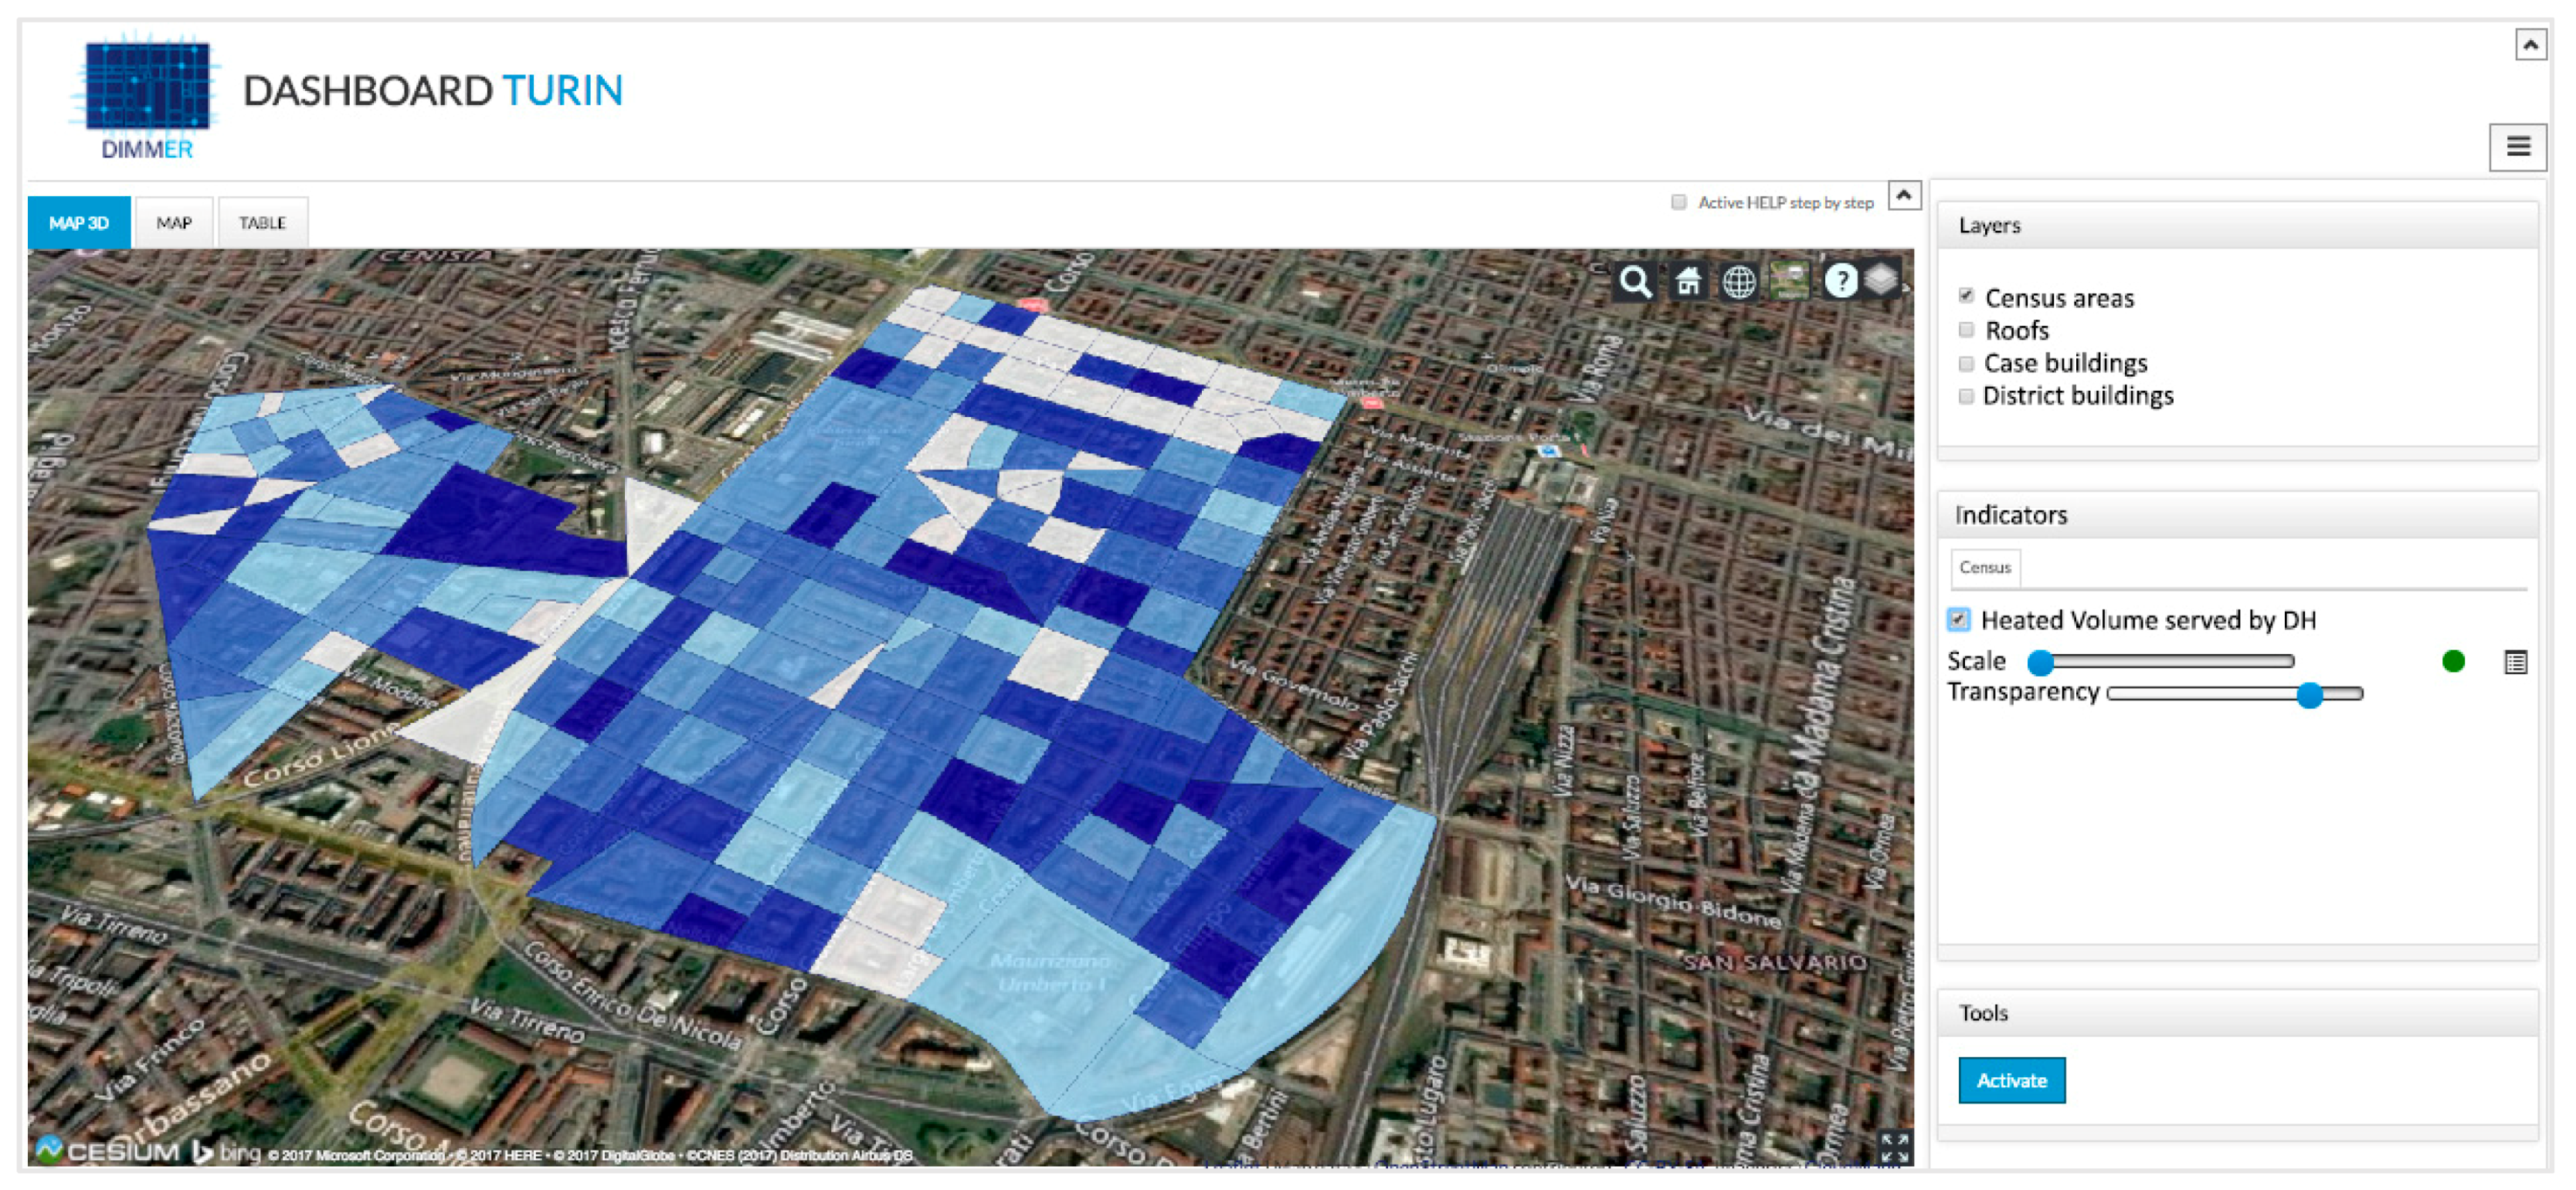This screenshot has height=1190, width=2576.
Task: Check Active HELP step by step
Action: 1679,203
